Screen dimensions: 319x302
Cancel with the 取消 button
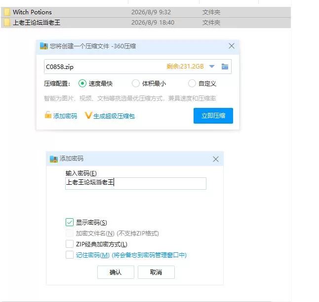[156, 272]
